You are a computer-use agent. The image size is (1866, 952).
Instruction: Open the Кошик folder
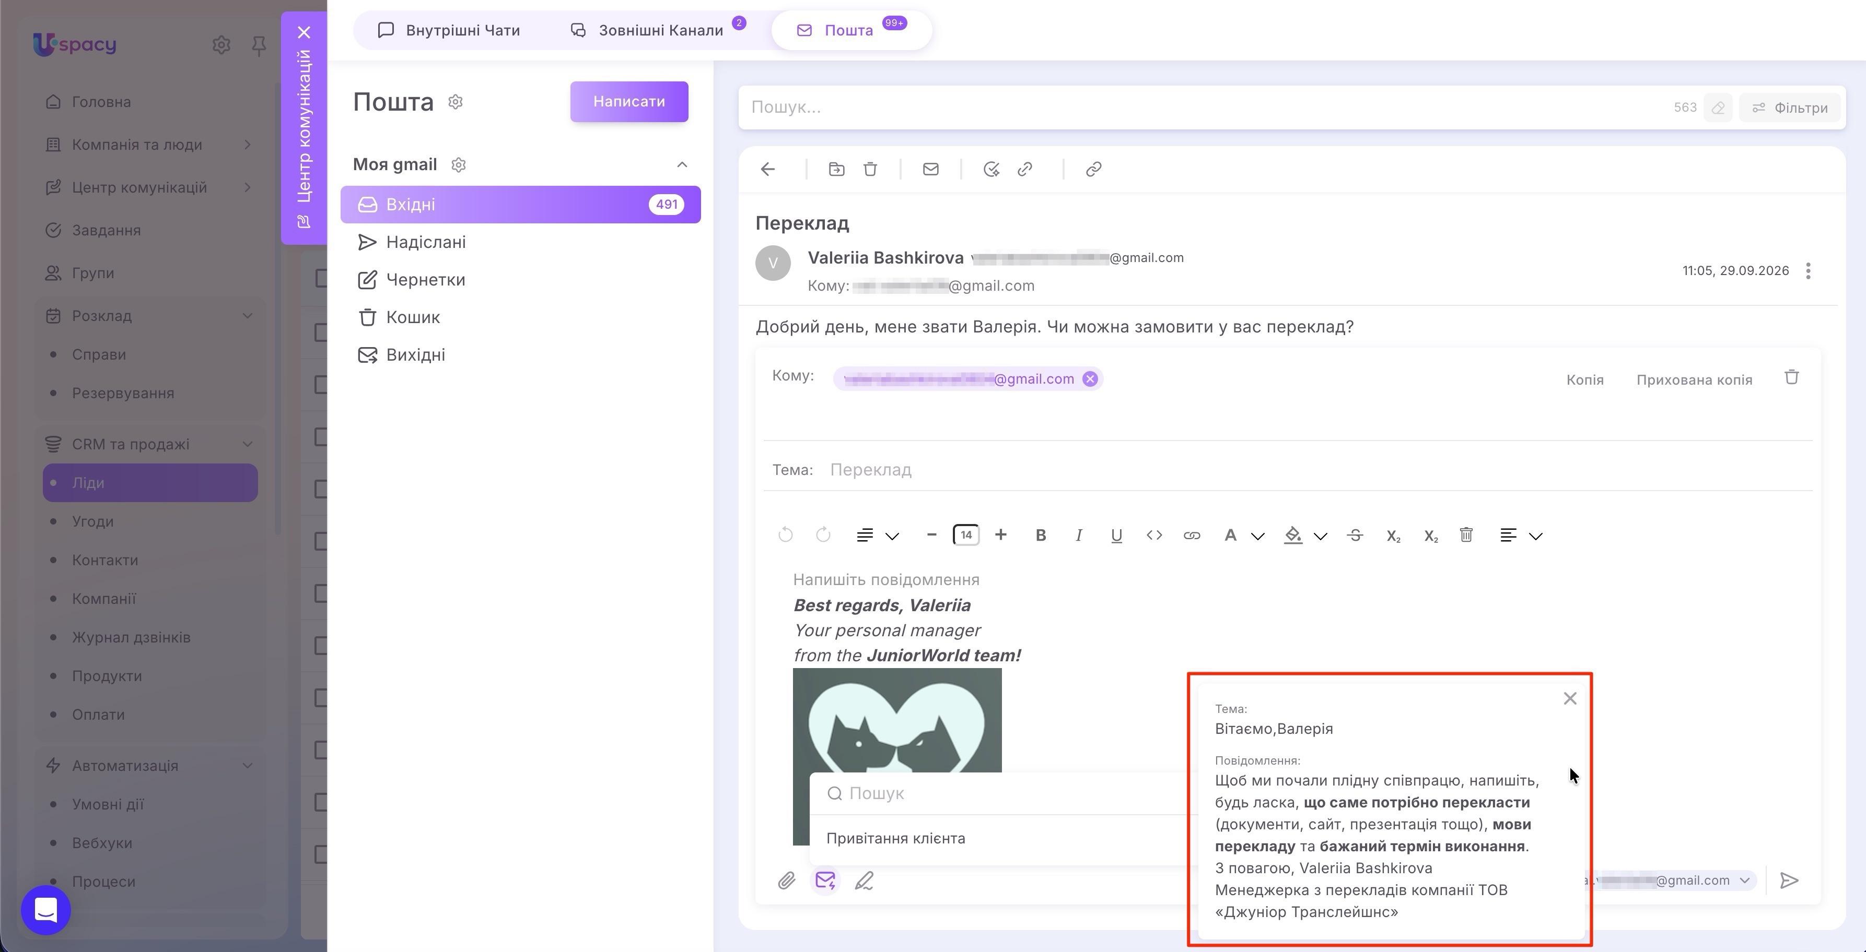click(x=520, y=317)
